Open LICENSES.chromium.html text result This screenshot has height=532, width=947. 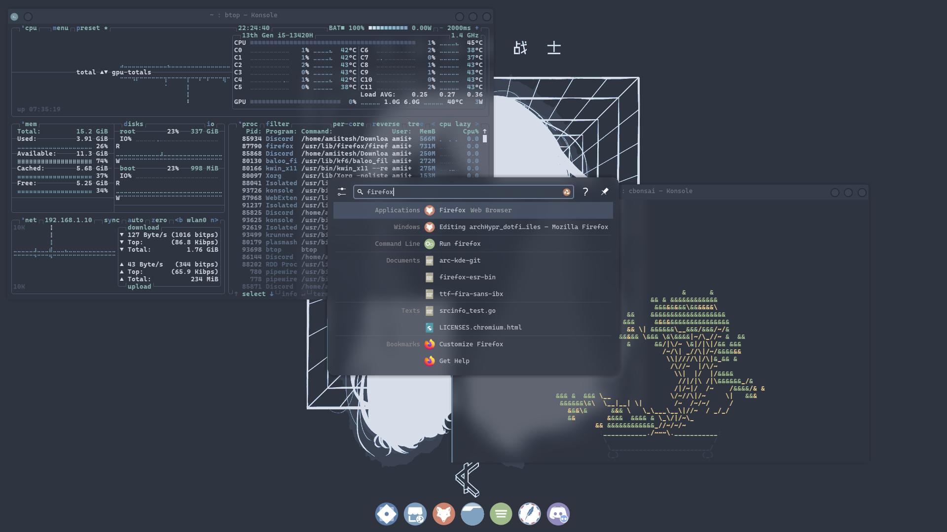click(x=480, y=328)
